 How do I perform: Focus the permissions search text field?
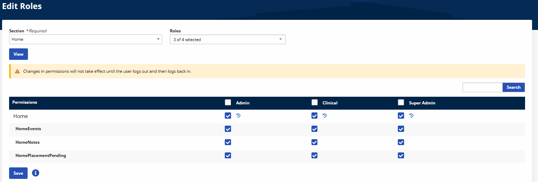(x=482, y=87)
